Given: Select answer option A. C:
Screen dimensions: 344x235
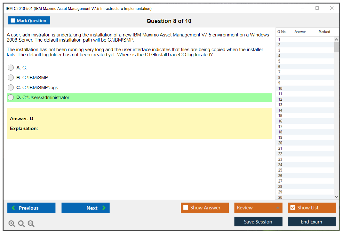Looking at the screenshot, I should point(11,68).
